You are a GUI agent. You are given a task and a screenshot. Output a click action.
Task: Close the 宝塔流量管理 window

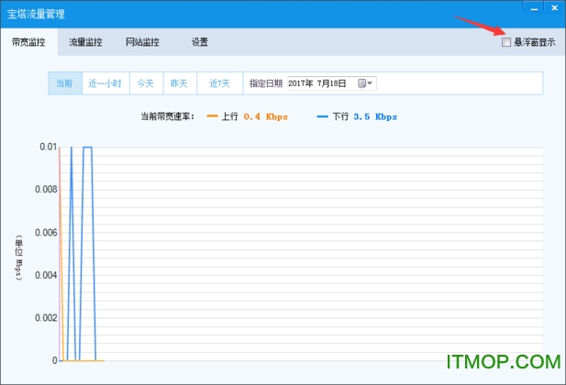click(x=554, y=8)
